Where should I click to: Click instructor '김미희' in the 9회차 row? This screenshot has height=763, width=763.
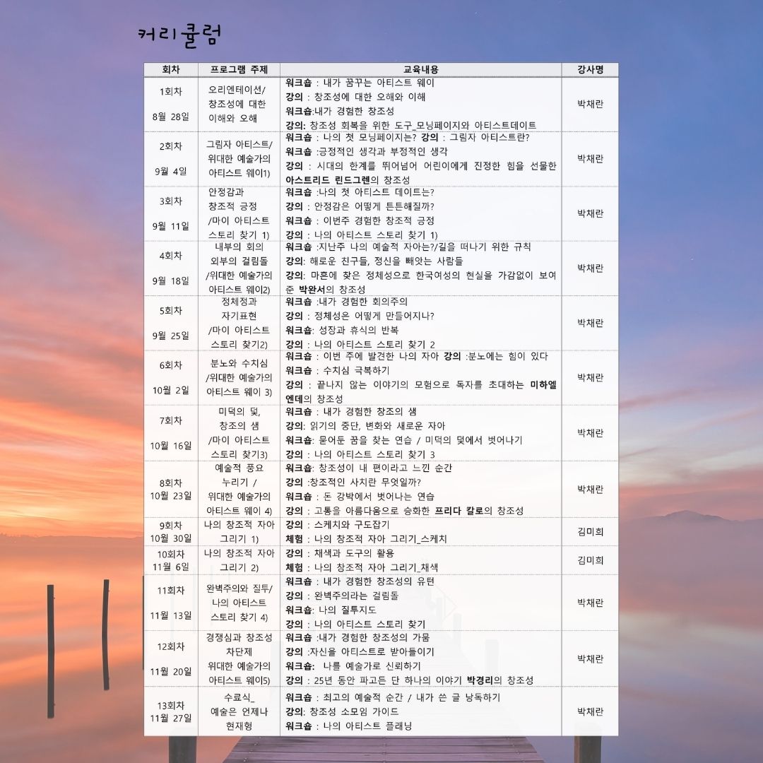[590, 532]
